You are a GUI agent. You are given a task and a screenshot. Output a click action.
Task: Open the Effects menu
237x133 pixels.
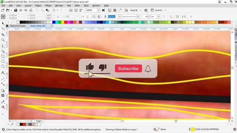[x=48, y=6]
